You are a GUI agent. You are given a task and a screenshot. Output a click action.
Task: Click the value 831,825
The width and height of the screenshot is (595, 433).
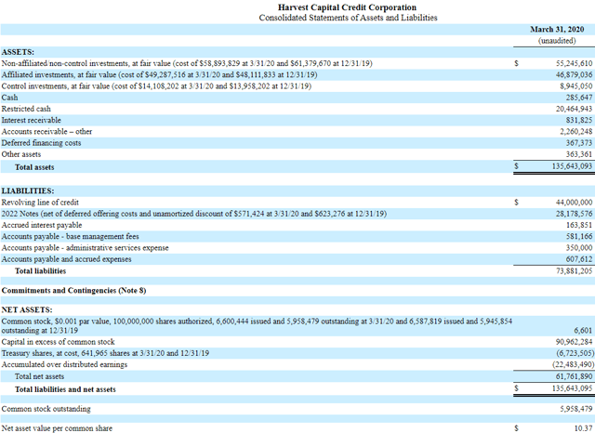pos(579,120)
